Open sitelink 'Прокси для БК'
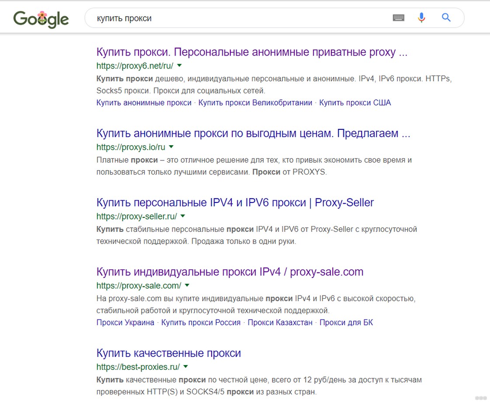The image size is (490, 404). (346, 323)
